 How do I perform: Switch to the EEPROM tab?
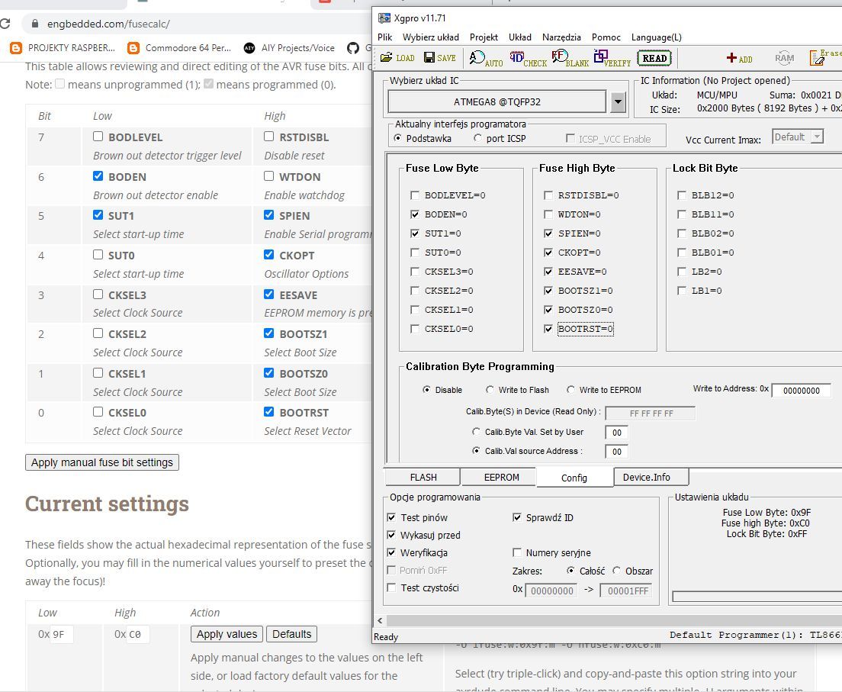pos(501,478)
